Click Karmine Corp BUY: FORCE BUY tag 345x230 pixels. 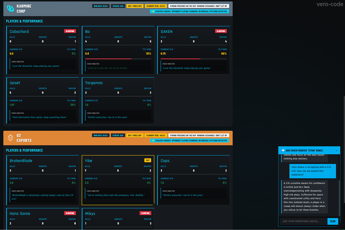tap(135, 6)
